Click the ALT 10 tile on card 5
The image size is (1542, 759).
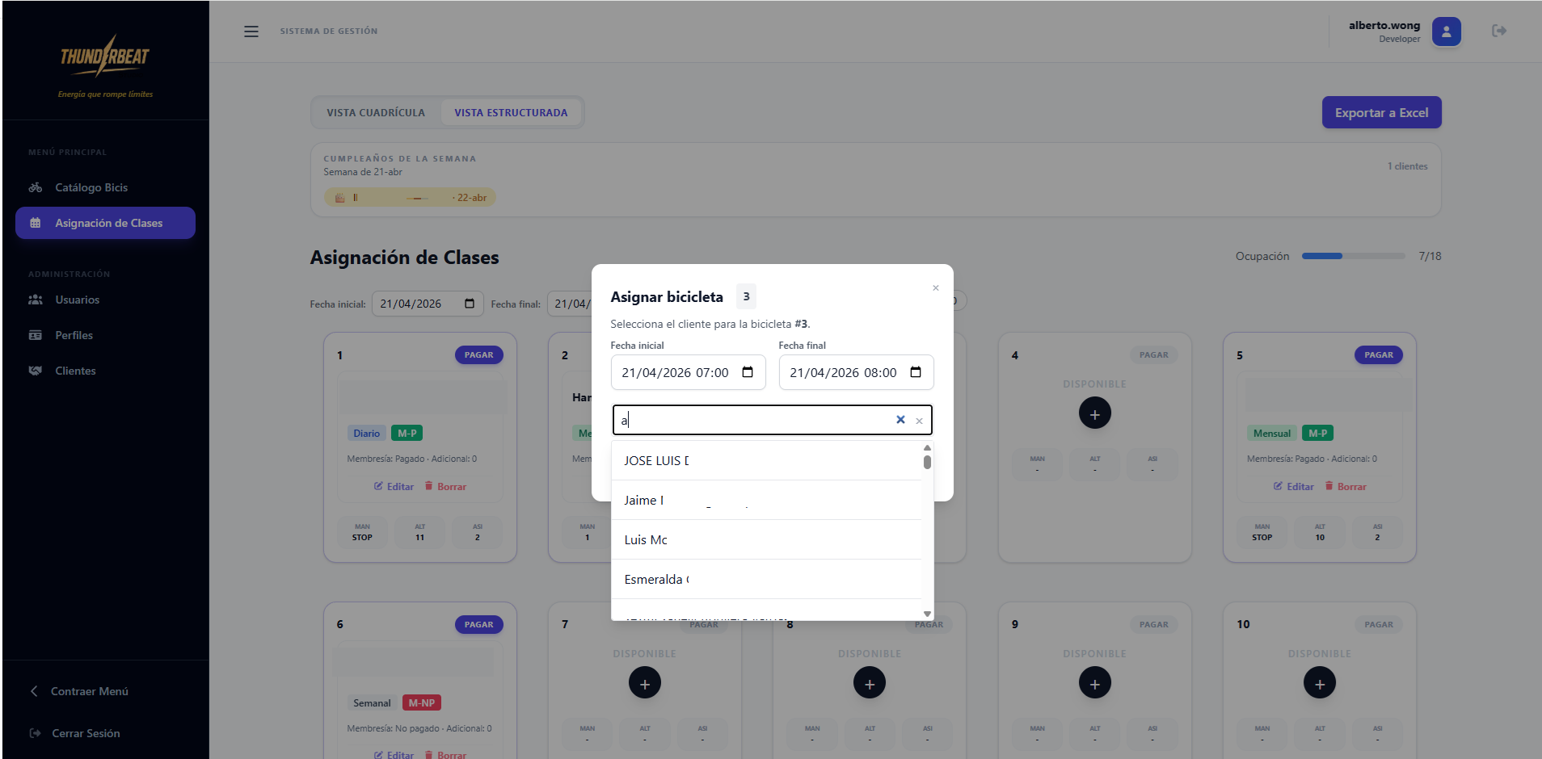pos(1319,532)
